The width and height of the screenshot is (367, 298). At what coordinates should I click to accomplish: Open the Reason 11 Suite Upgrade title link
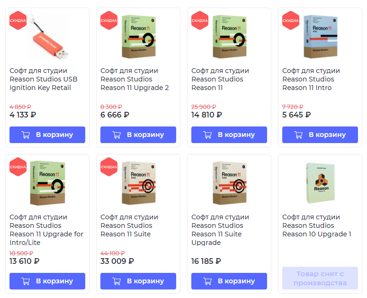220,230
